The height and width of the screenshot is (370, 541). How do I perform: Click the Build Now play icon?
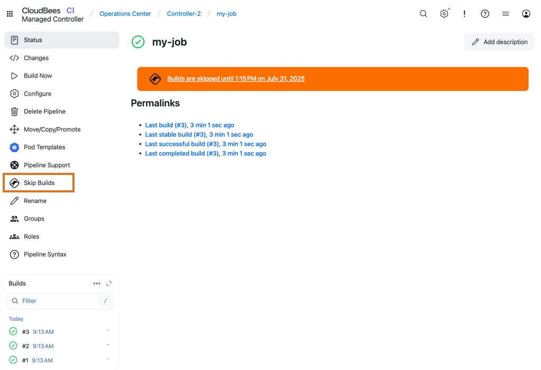(14, 76)
